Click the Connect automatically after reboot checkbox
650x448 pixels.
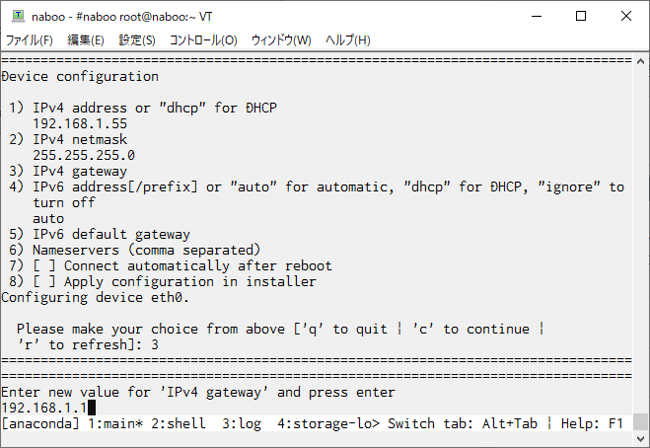(44, 265)
